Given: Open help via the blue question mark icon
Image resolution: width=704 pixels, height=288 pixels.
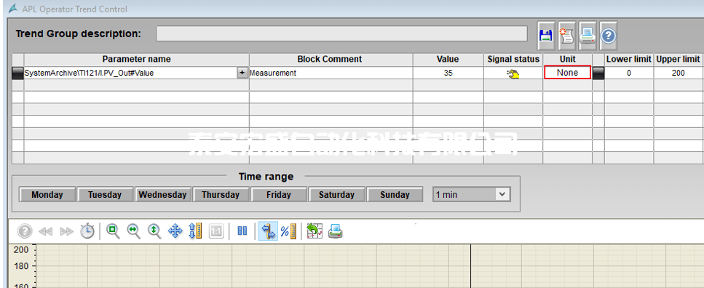Looking at the screenshot, I should coord(608,36).
